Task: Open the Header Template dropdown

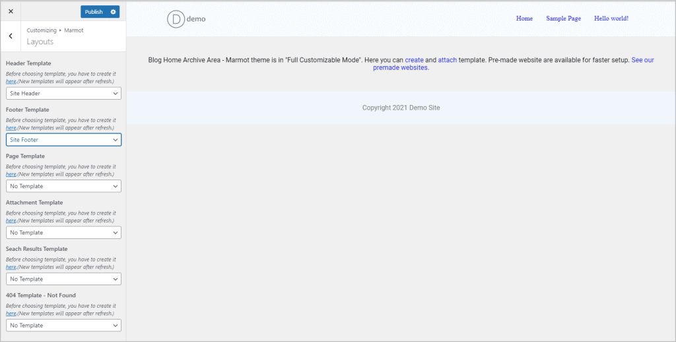Action: click(x=63, y=94)
